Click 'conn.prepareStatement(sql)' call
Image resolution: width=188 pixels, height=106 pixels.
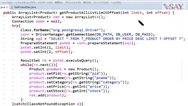coord(105,43)
